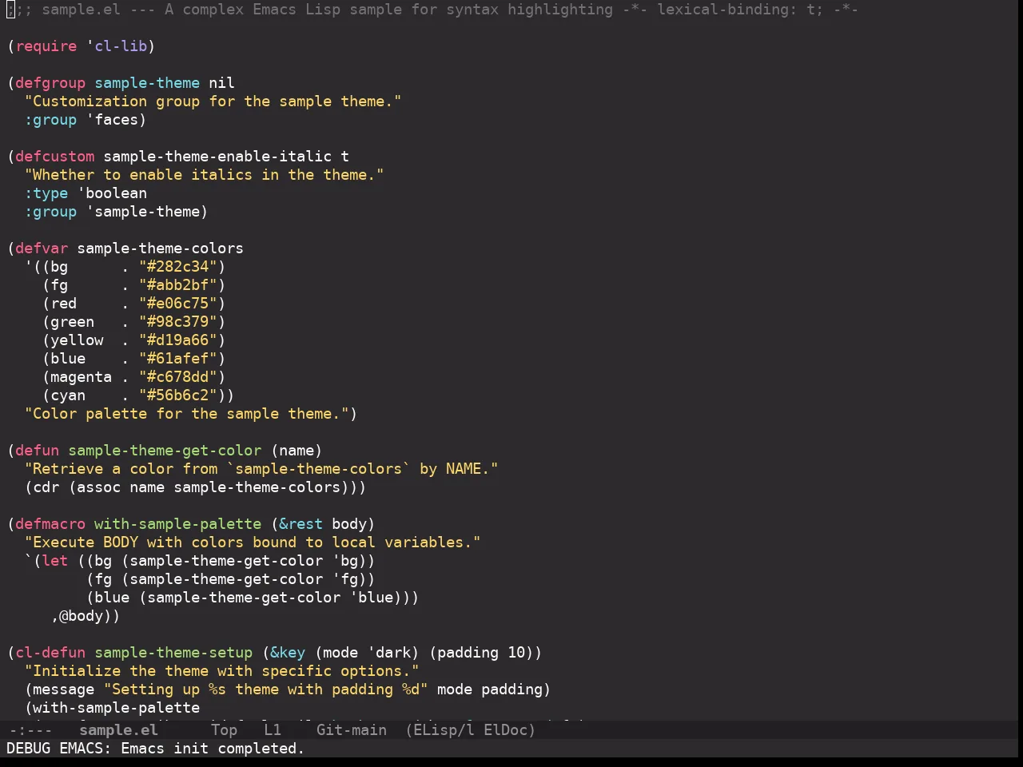Image resolution: width=1023 pixels, height=767 pixels.
Task: Click the header comment line of sample.el
Action: click(432, 10)
